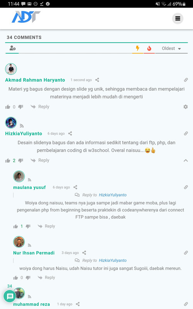193x309 pixels.
Task: Open muhammad reza's profile name
Action: (32, 304)
